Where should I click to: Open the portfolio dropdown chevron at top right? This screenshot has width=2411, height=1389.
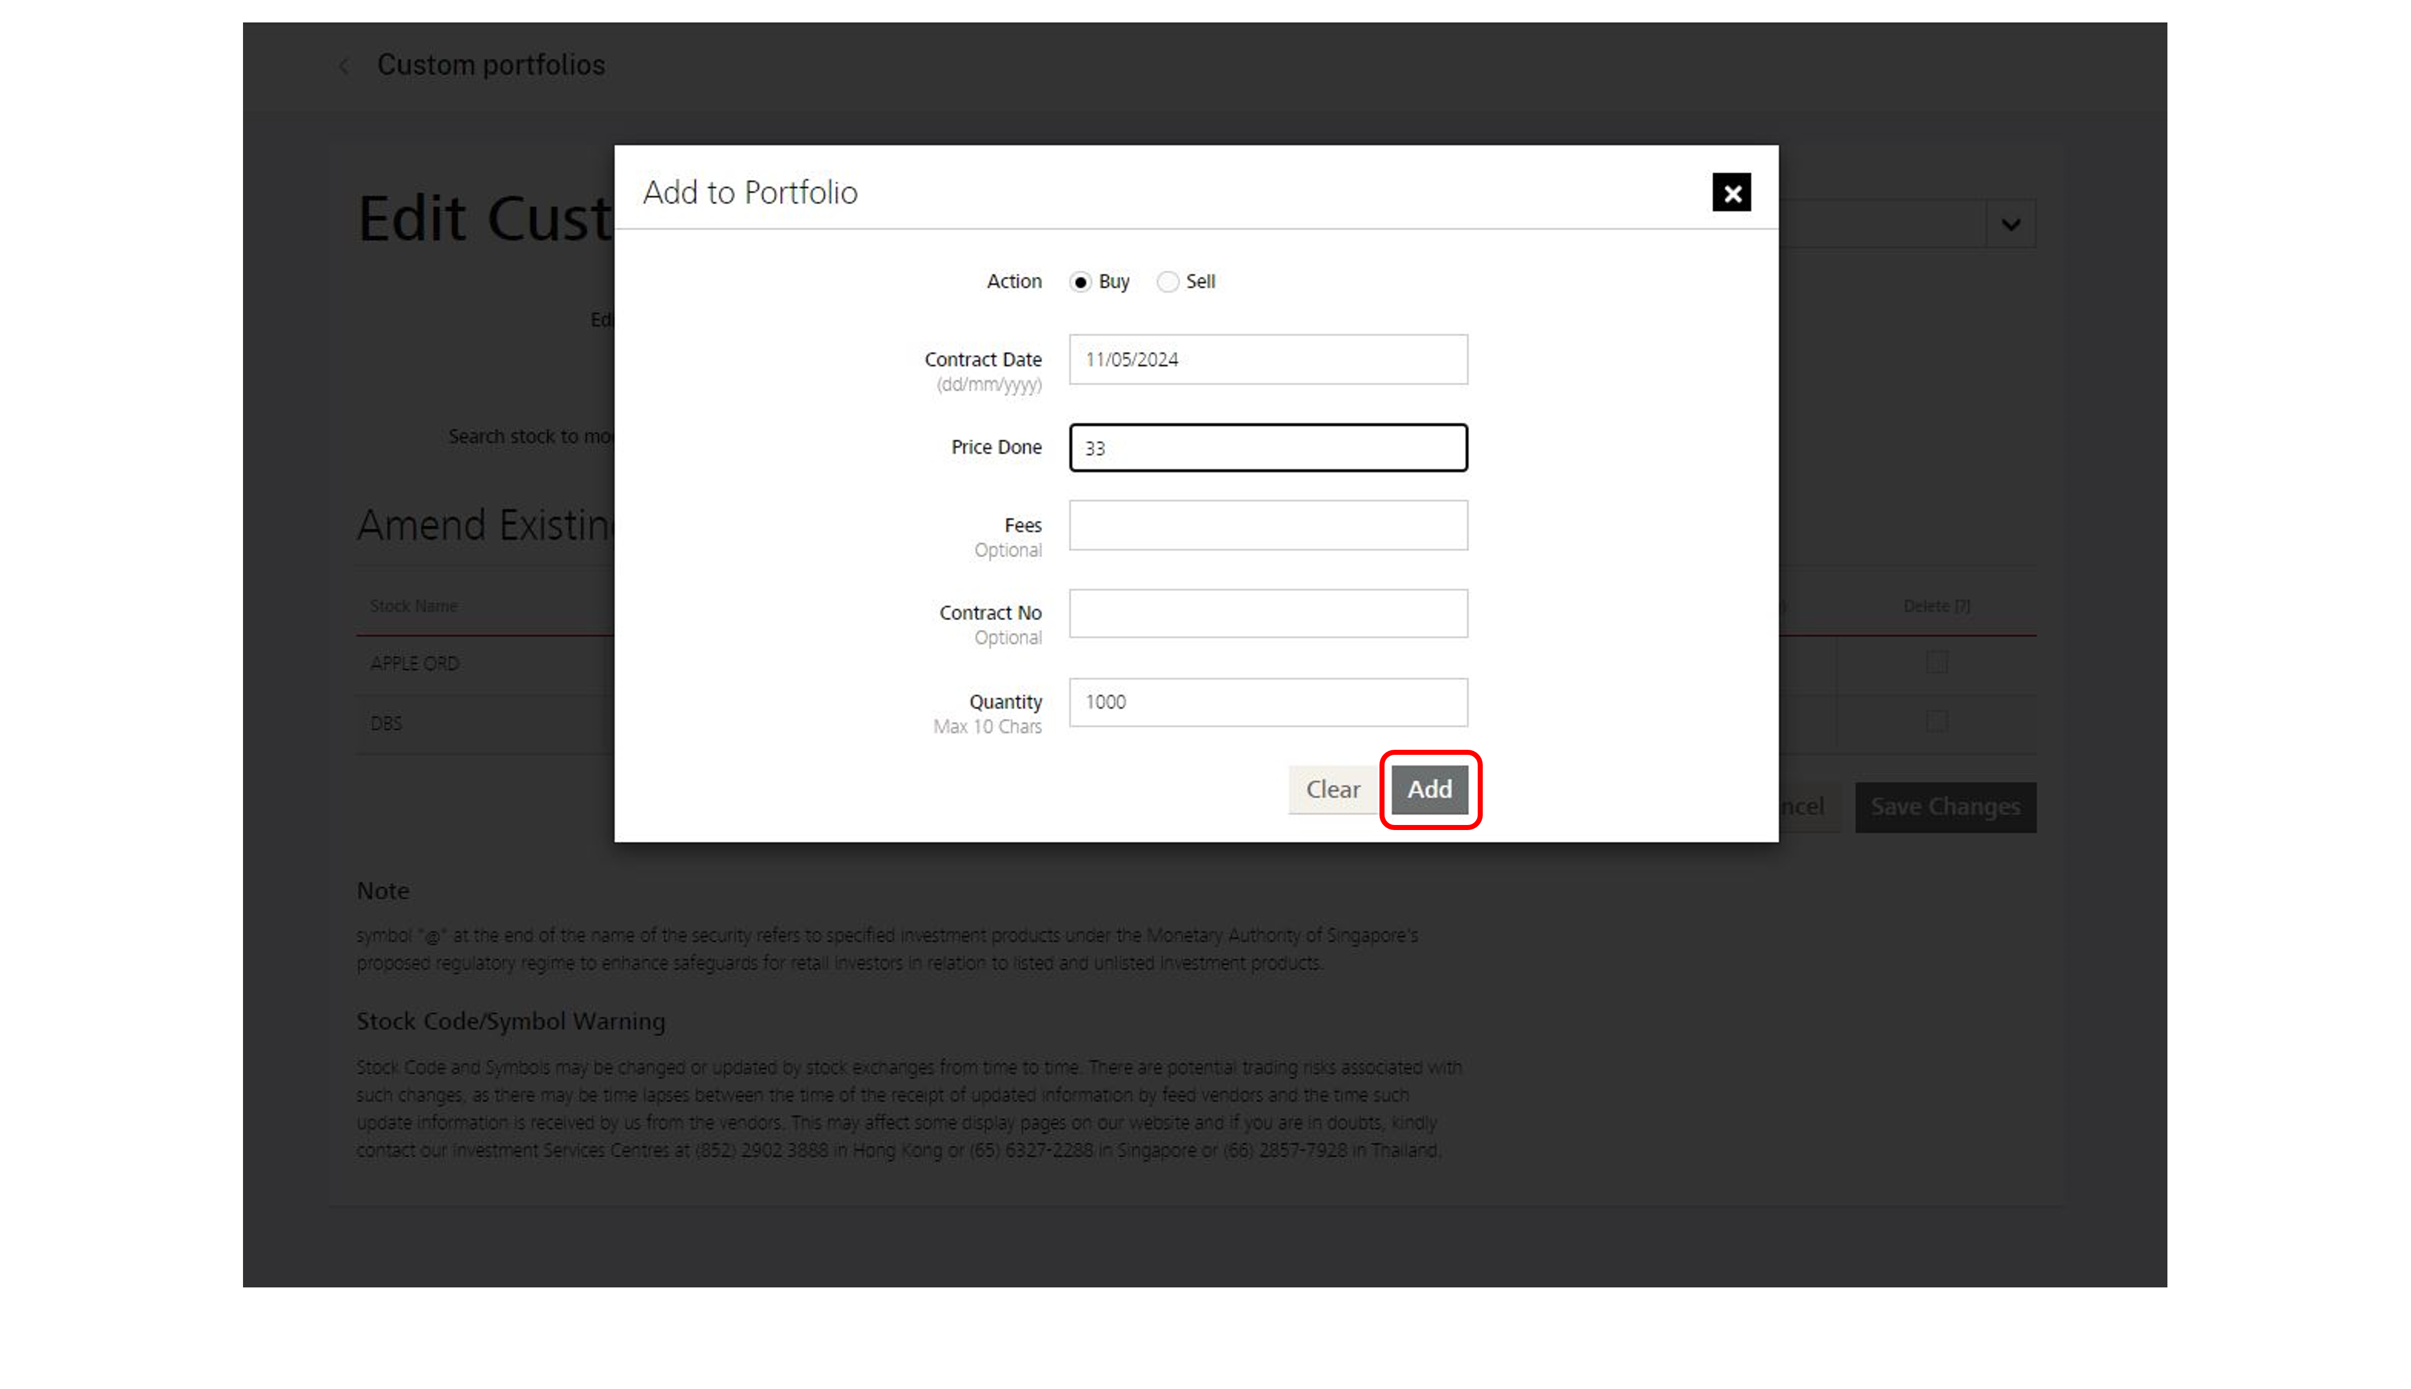(x=2010, y=225)
